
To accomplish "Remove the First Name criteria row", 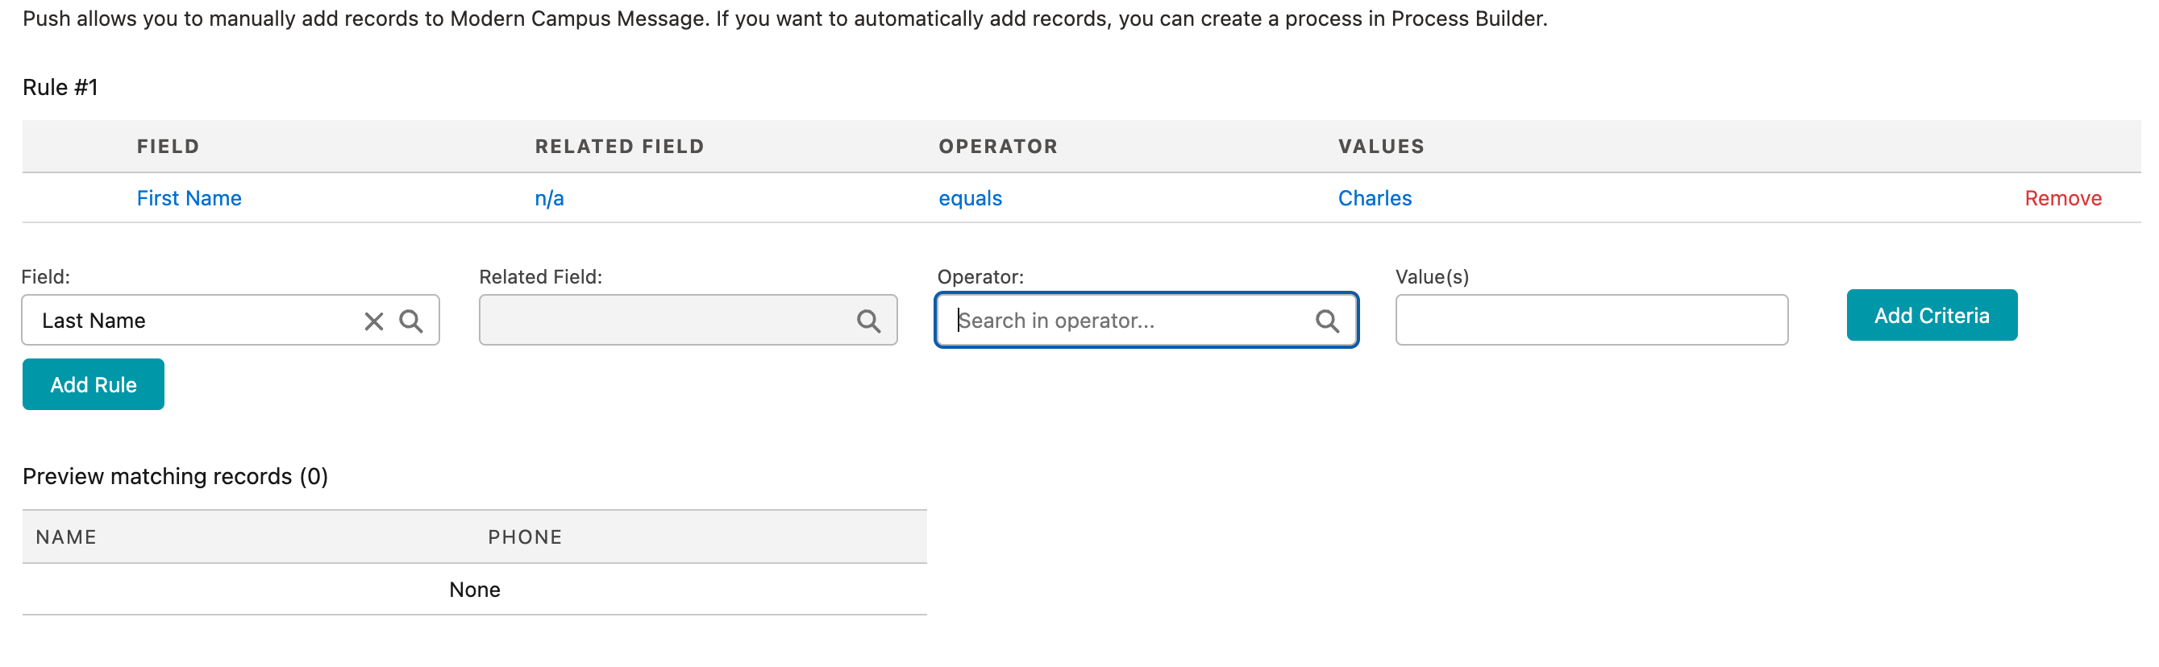I will [x=2062, y=199].
